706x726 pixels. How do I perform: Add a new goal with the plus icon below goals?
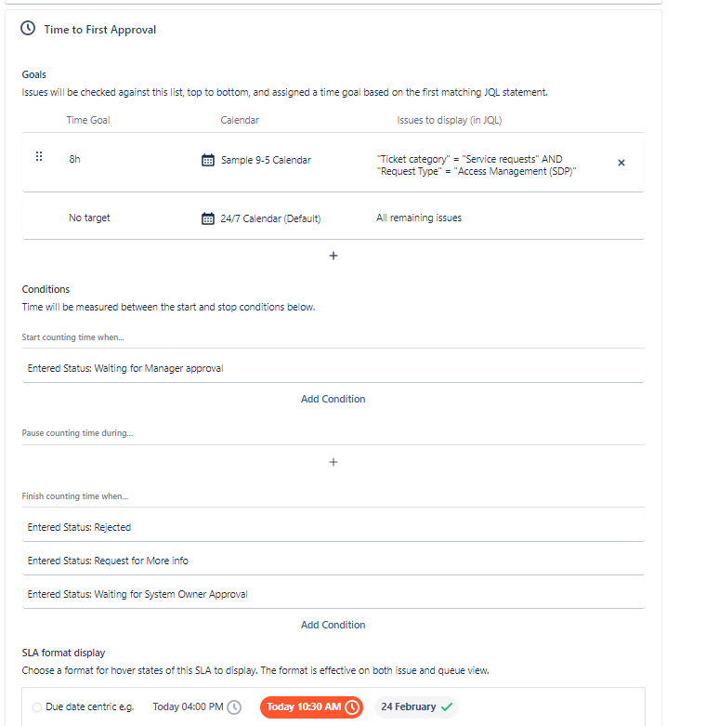pos(333,256)
